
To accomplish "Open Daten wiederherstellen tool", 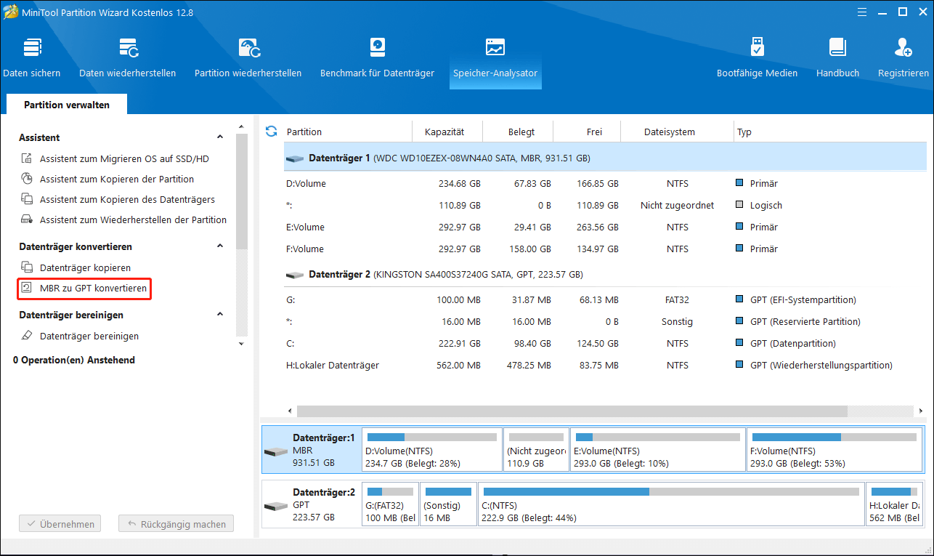I will [128, 58].
